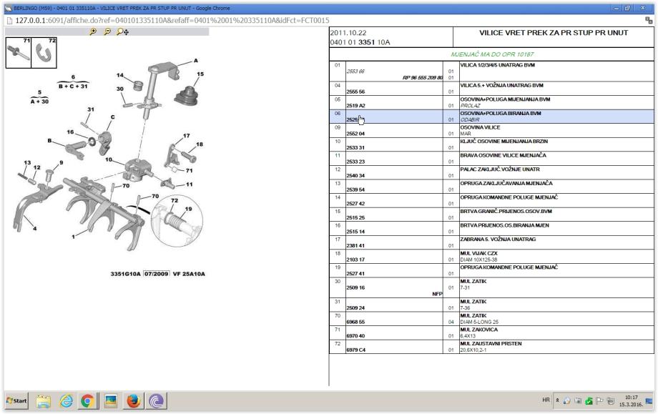Click the address bar URL
658x414 pixels.
coord(172,20)
